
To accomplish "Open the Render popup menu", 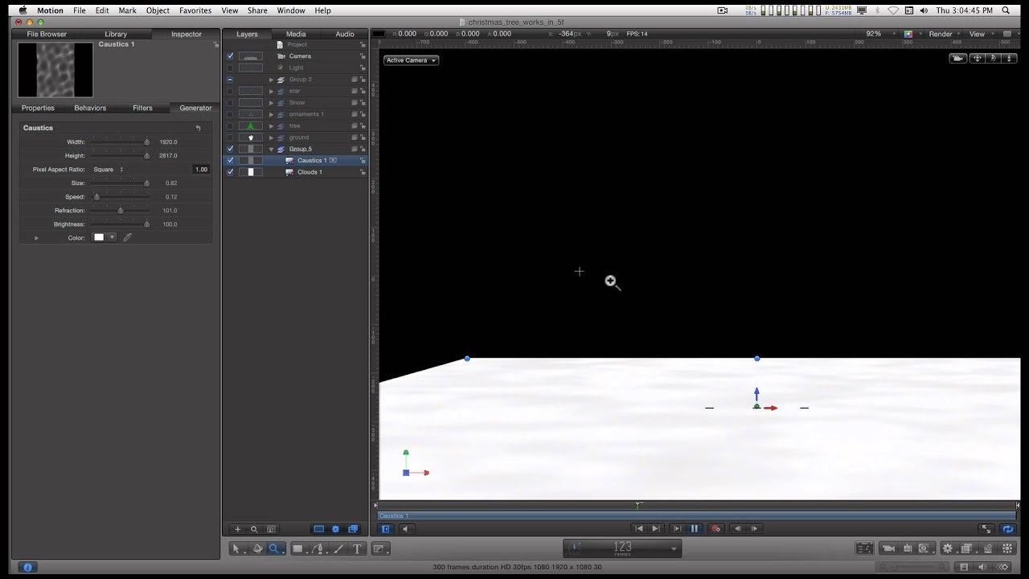I will tap(945, 34).
